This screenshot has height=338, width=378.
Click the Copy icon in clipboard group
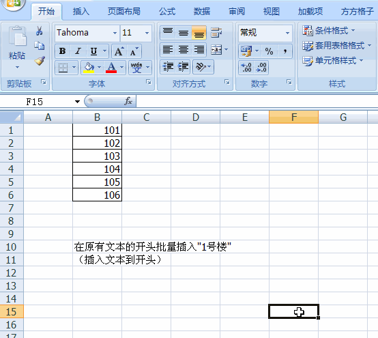(40, 46)
